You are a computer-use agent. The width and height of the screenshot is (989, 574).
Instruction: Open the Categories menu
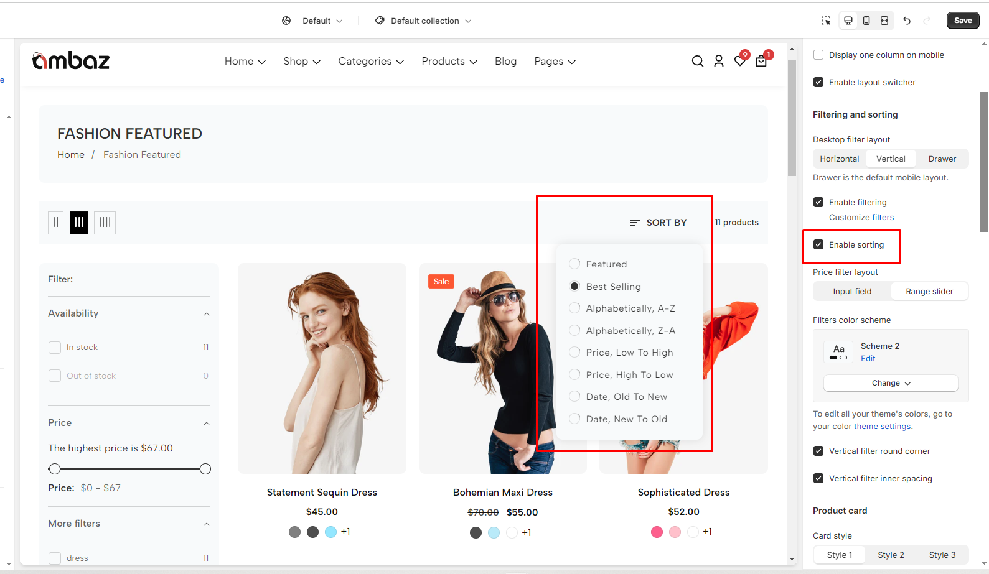pyautogui.click(x=371, y=61)
